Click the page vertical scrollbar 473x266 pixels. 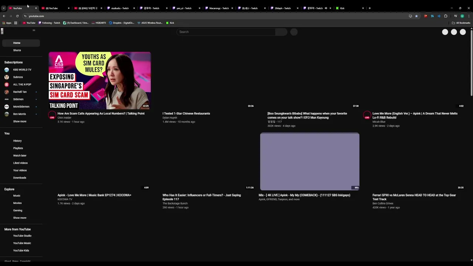click(x=471, y=63)
